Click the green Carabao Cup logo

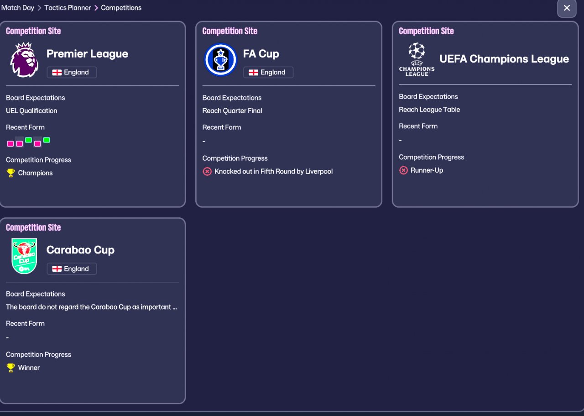coord(24,256)
